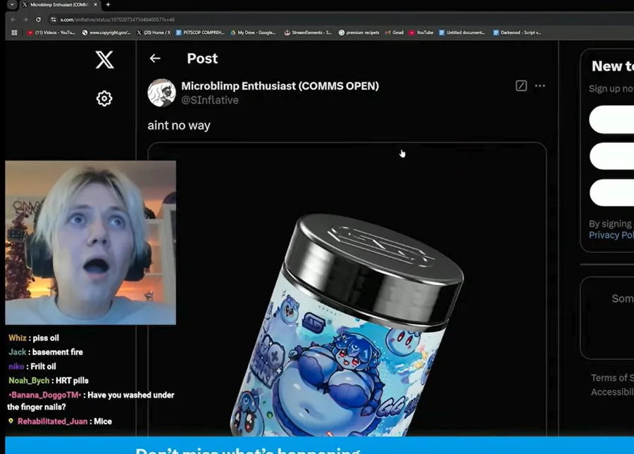Click the third white sign-up button
This screenshot has width=634, height=454.
tap(611, 192)
